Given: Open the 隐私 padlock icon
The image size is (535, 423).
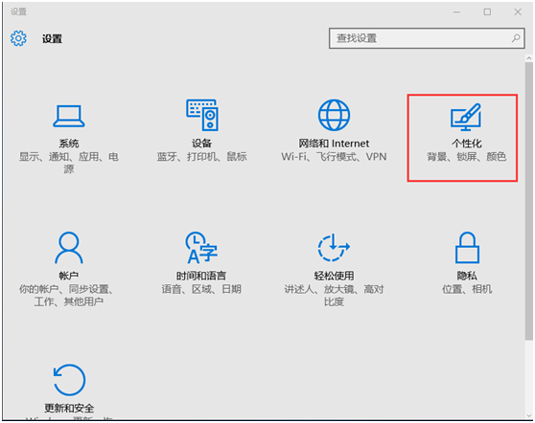Looking at the screenshot, I should (x=467, y=248).
